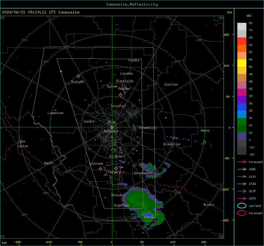
Task: Click the ThreeHills label
Action: coord(148,128)
